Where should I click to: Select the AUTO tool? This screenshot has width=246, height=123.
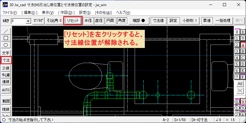(6, 90)
